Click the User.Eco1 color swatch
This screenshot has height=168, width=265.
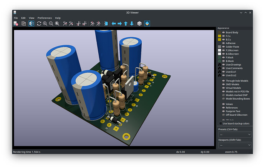[220, 72]
